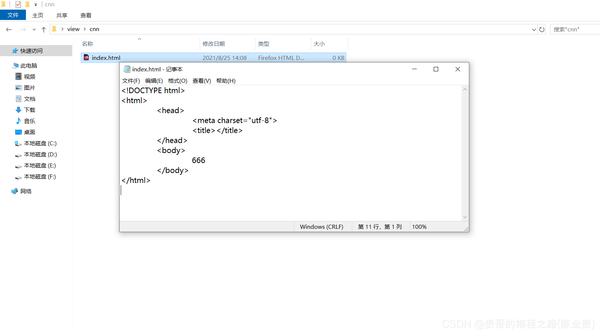Click the <!DOCTYPE html> line in Notepad
This screenshot has width=600, height=333.
(x=153, y=91)
